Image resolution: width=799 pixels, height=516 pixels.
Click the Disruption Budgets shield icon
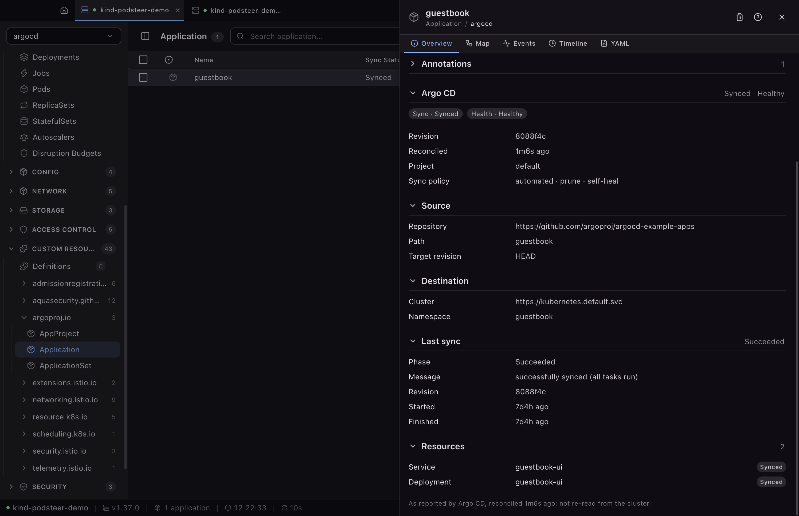[24, 153]
